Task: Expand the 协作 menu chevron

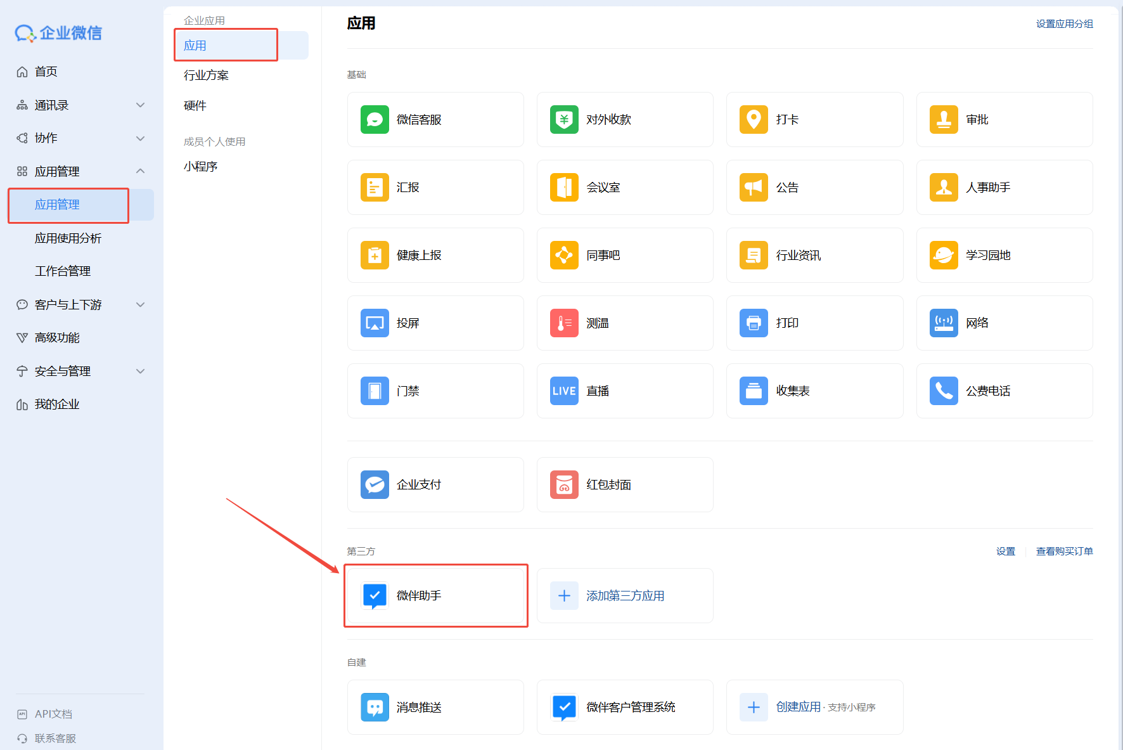Action: [141, 138]
